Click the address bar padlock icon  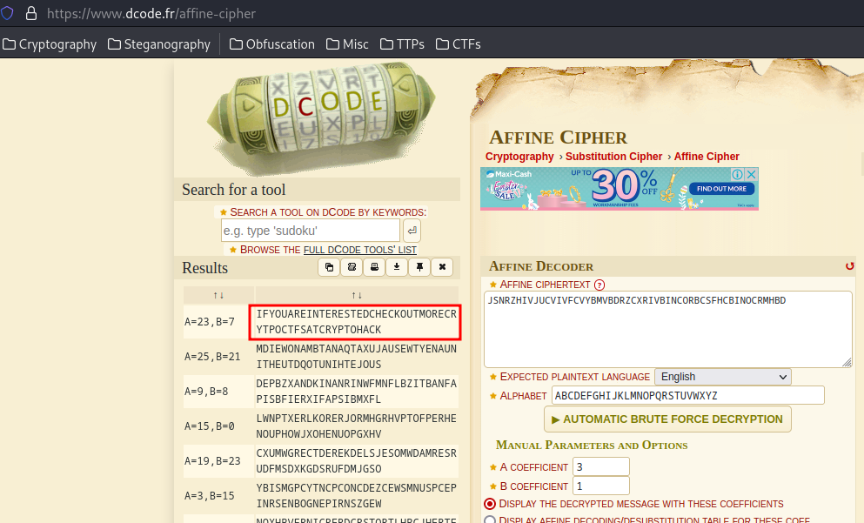(31, 13)
